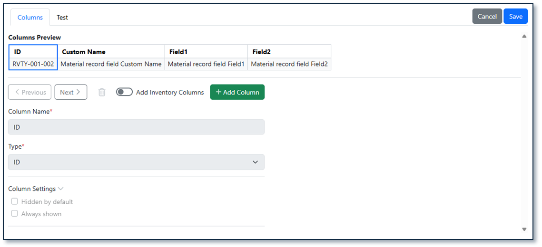Enable the Always shown checkbox
The width and height of the screenshot is (542, 247).
tap(15, 214)
